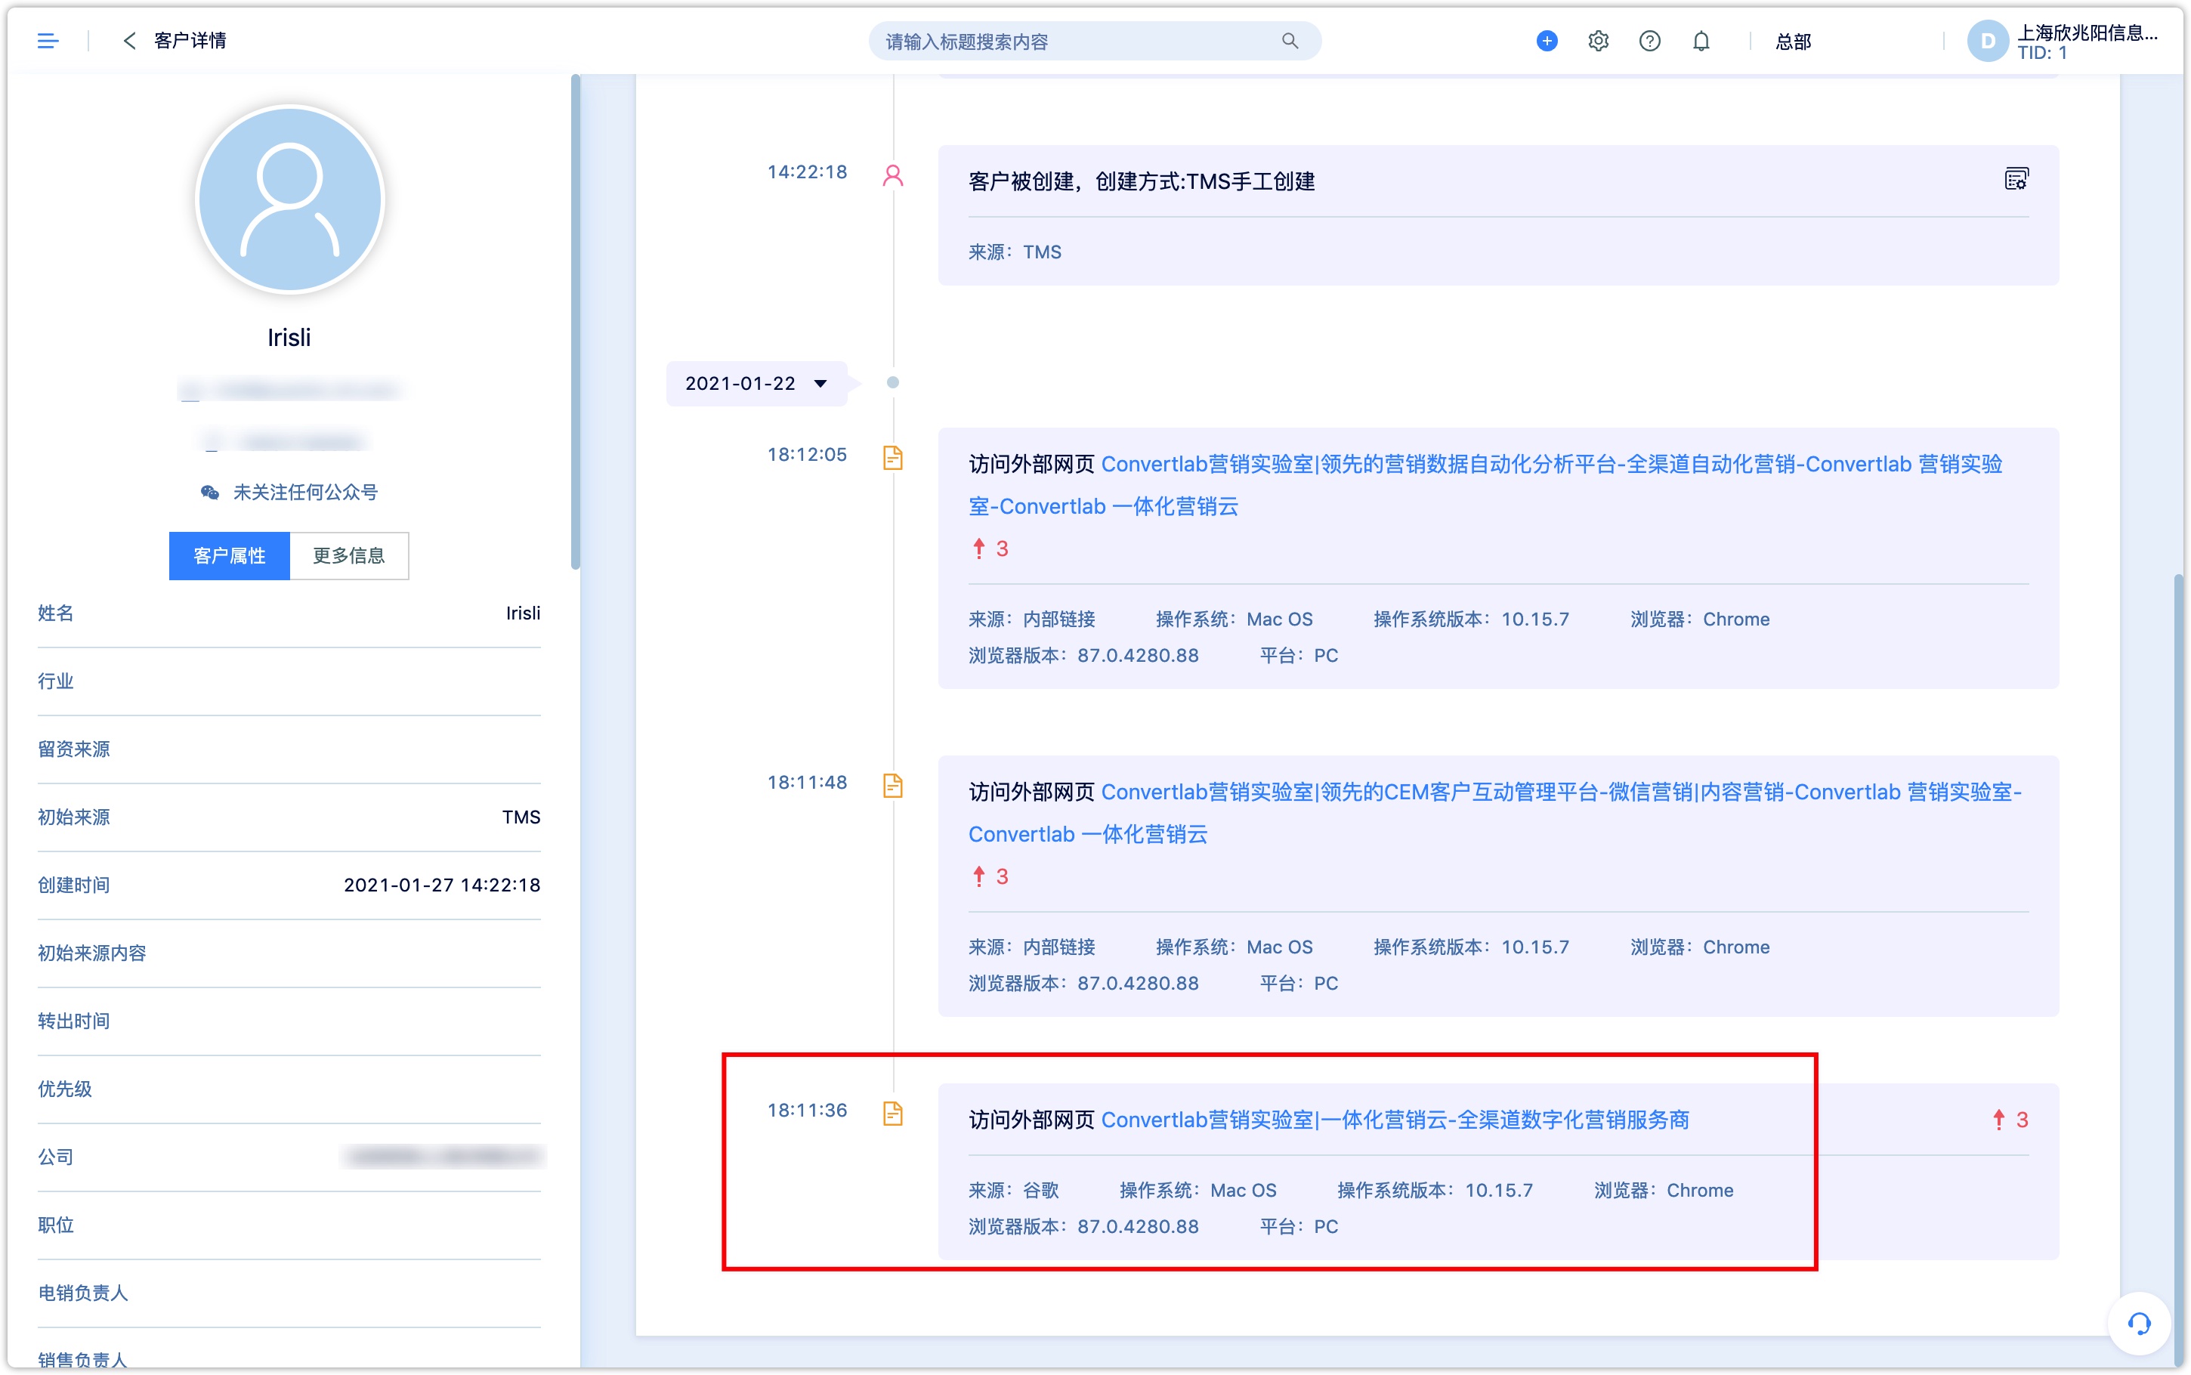The image size is (2191, 1375).
Task: Click the 初始来源内容 field row
Action: pyautogui.click(x=289, y=953)
